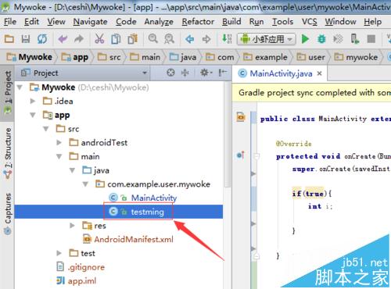Click the Open folder toolbar icon
The image size is (391, 289).
(9, 39)
